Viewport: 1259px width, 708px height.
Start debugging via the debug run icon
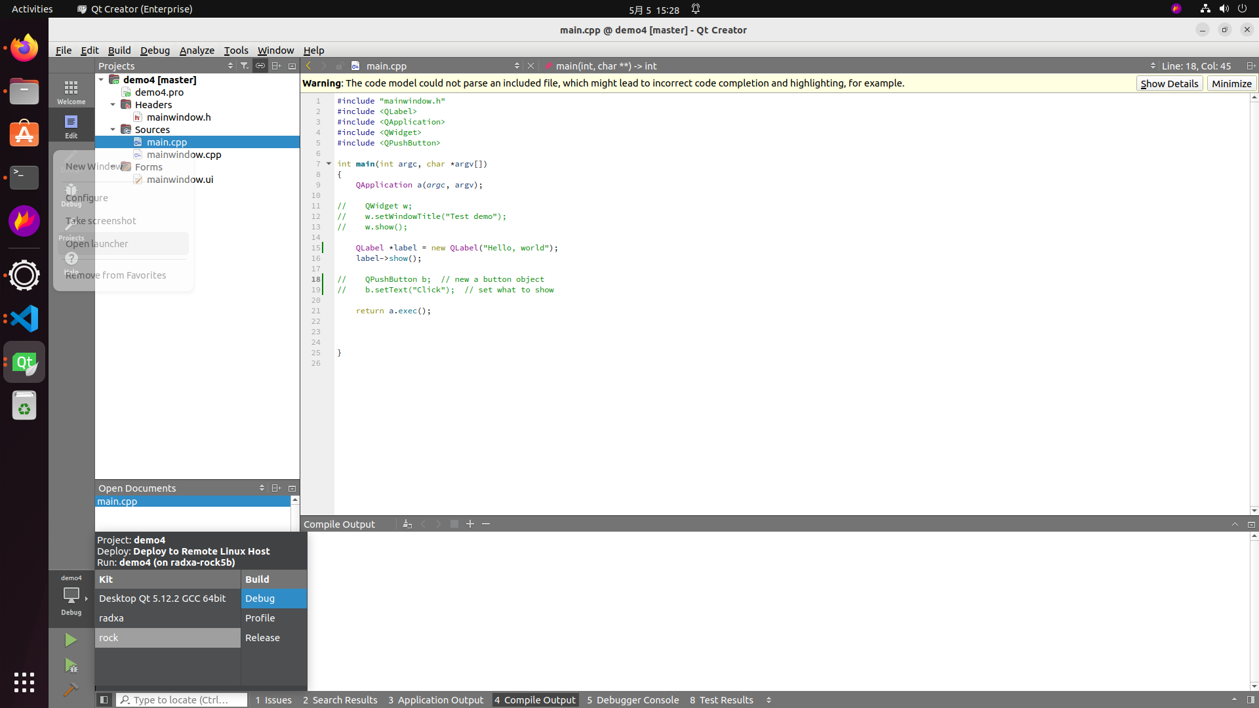[x=71, y=665]
